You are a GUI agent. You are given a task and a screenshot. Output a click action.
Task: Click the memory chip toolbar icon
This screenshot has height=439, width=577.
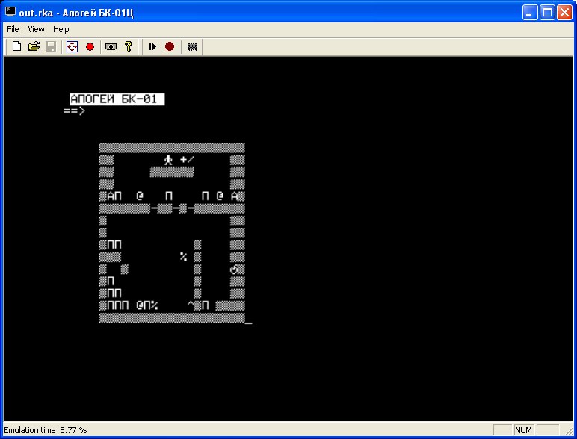[192, 47]
